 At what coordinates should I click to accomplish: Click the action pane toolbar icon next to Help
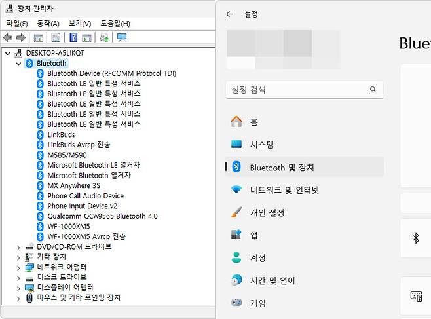tap(86, 37)
